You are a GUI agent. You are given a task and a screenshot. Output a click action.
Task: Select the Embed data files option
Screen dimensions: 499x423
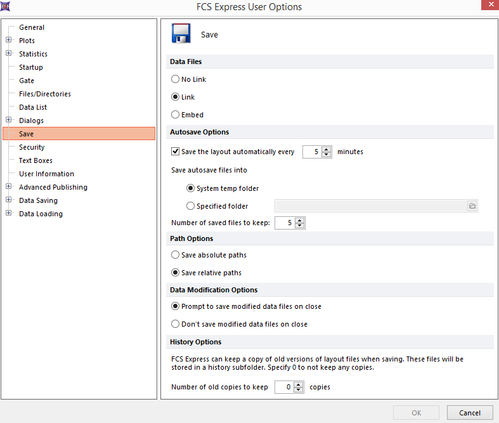coord(176,115)
